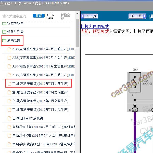Viewport: 153px width, 153px height.
Task: Click document icon beside 空调右驾驶 7月之前
Action: pos(9,101)
